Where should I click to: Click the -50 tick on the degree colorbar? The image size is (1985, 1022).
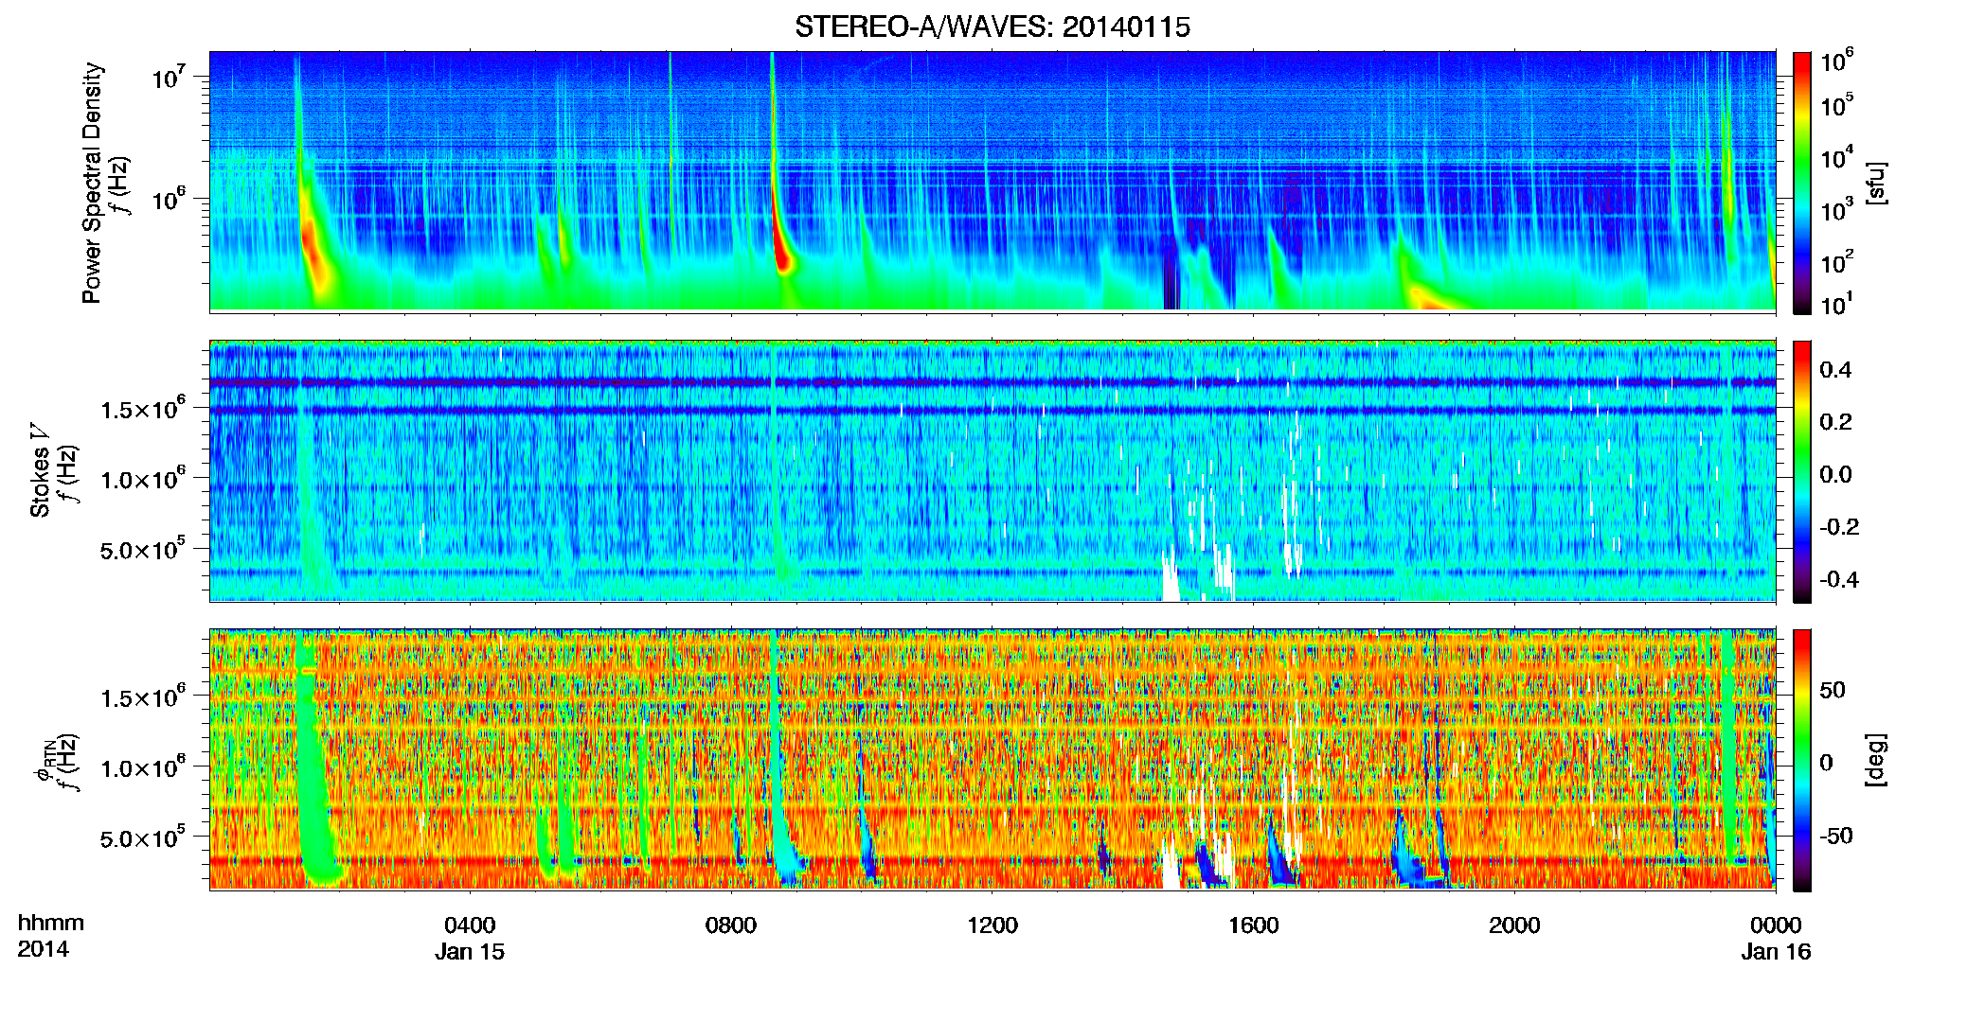1835,836
